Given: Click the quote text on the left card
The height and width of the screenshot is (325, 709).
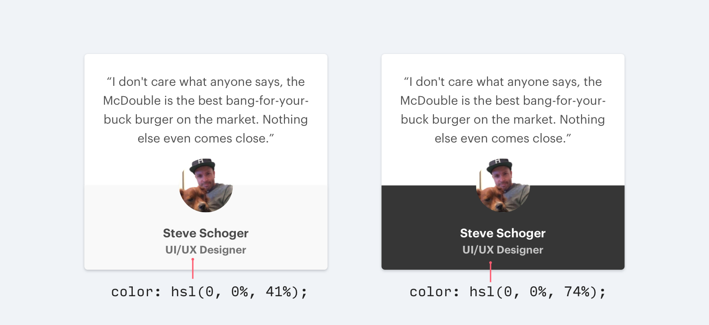Looking at the screenshot, I should [x=206, y=110].
